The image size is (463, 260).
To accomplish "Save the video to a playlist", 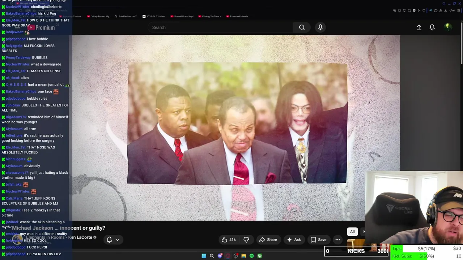I will [318, 240].
